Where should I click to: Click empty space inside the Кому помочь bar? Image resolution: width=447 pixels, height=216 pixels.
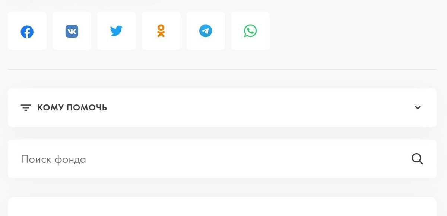coord(261,108)
